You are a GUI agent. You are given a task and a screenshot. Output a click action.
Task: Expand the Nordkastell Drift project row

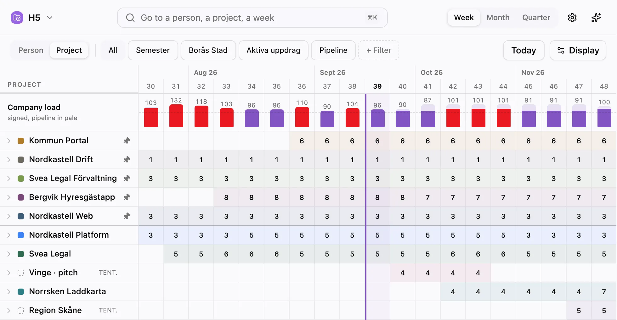pos(9,159)
